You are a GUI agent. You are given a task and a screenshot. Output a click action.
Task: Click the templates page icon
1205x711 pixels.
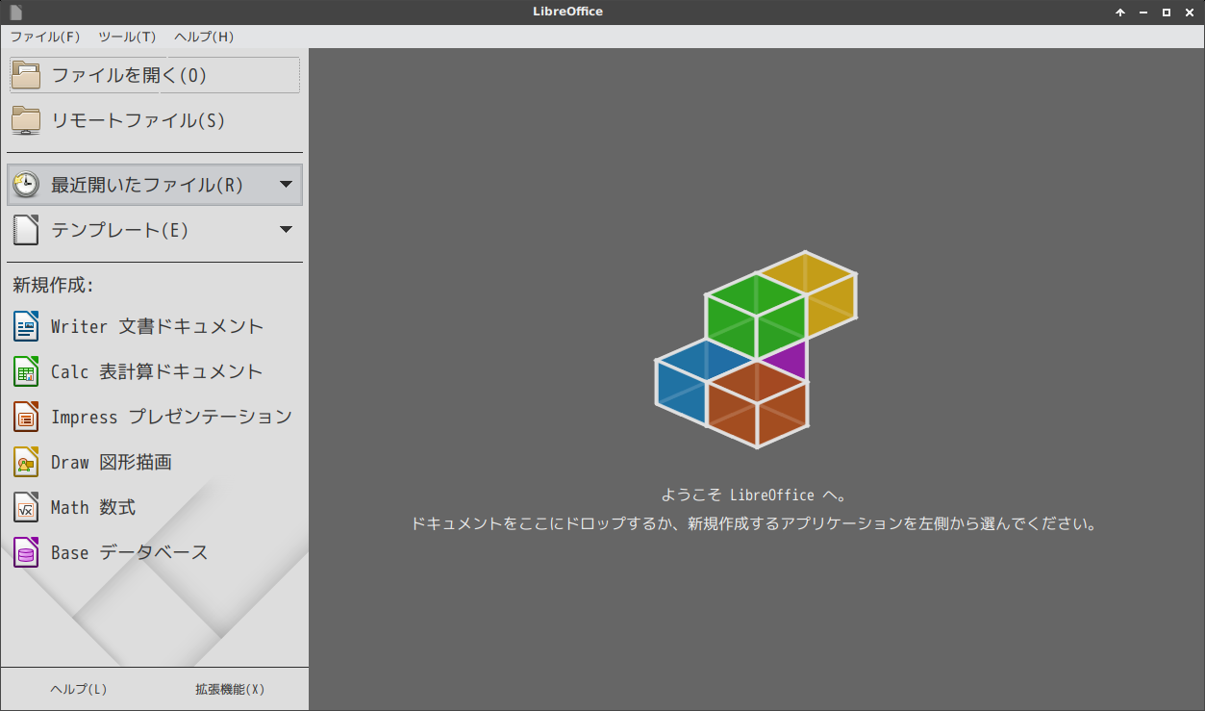(x=26, y=230)
